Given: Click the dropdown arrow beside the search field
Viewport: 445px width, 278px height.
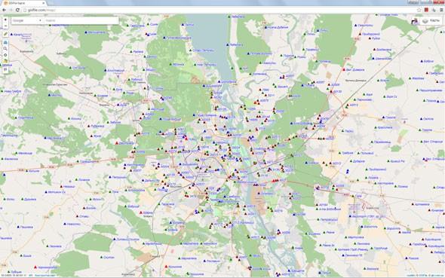Looking at the screenshot, I should [x=40, y=20].
